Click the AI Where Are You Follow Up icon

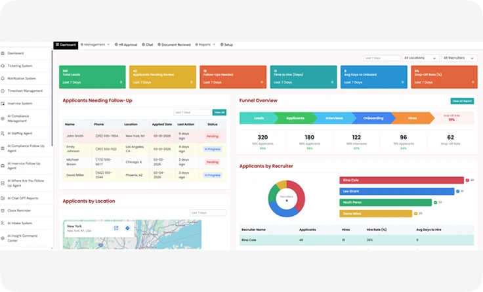(3, 183)
